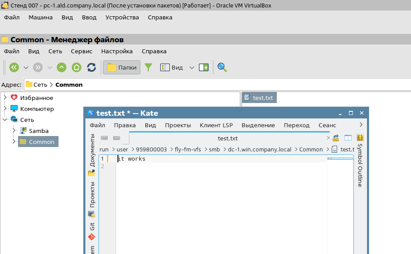
Task: Open Kate's Правка menu
Action: coord(125,125)
